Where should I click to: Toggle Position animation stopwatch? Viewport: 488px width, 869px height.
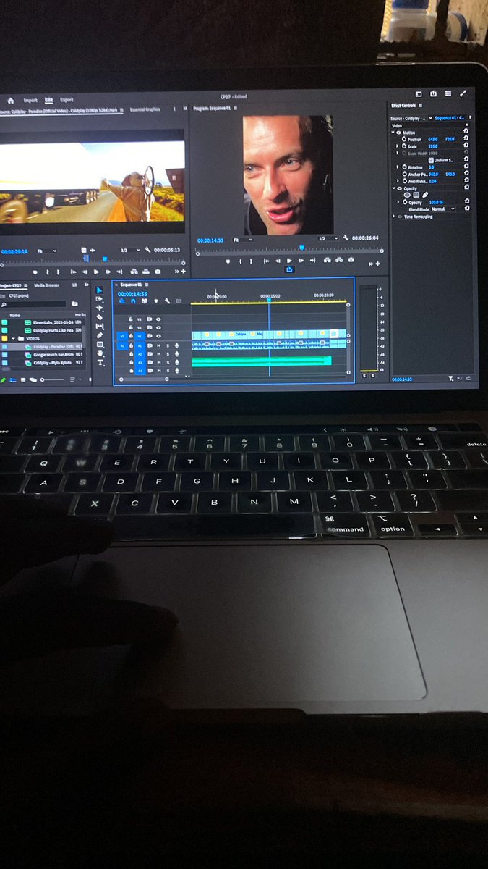point(404,139)
